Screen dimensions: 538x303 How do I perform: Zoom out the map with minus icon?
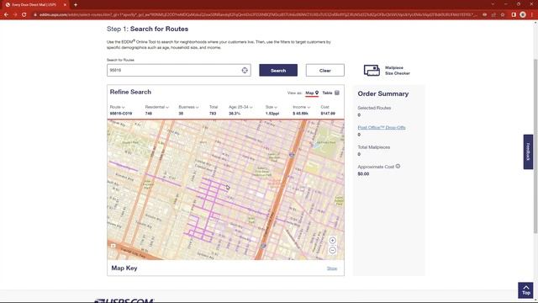[333, 250]
